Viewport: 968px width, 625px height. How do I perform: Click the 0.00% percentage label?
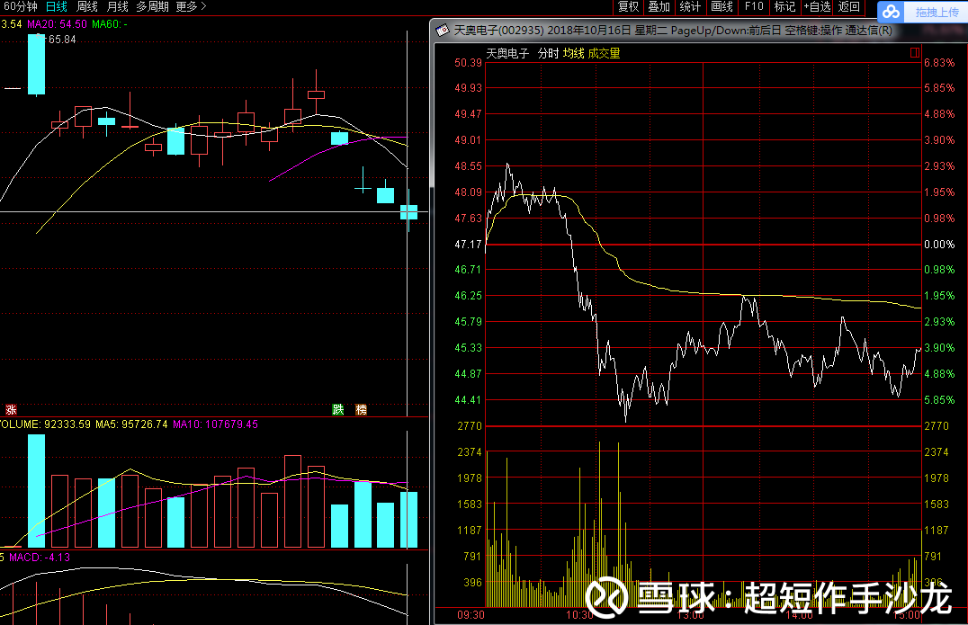[939, 245]
